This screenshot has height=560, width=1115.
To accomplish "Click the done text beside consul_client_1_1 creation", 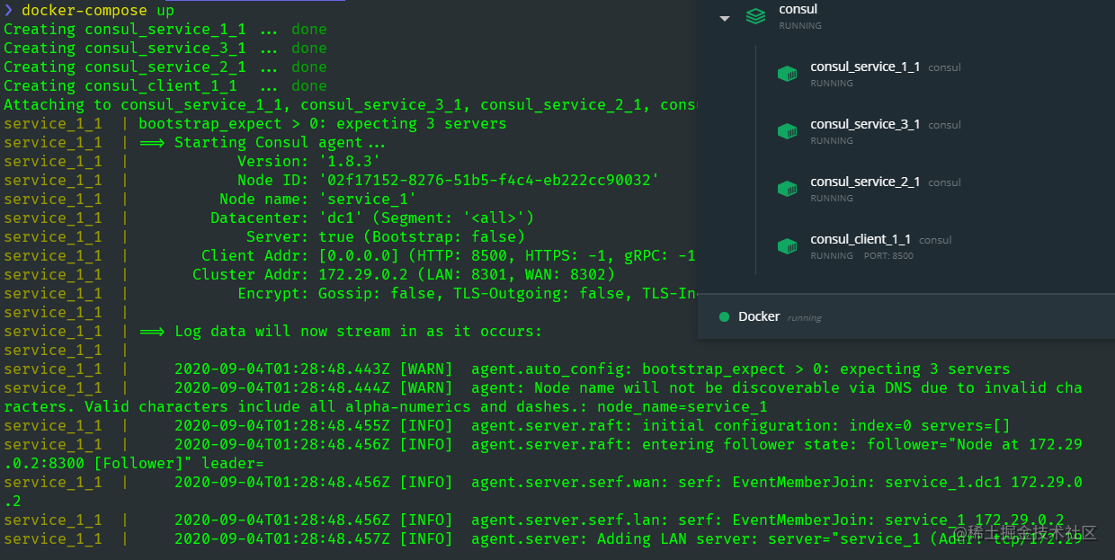I will 308,85.
